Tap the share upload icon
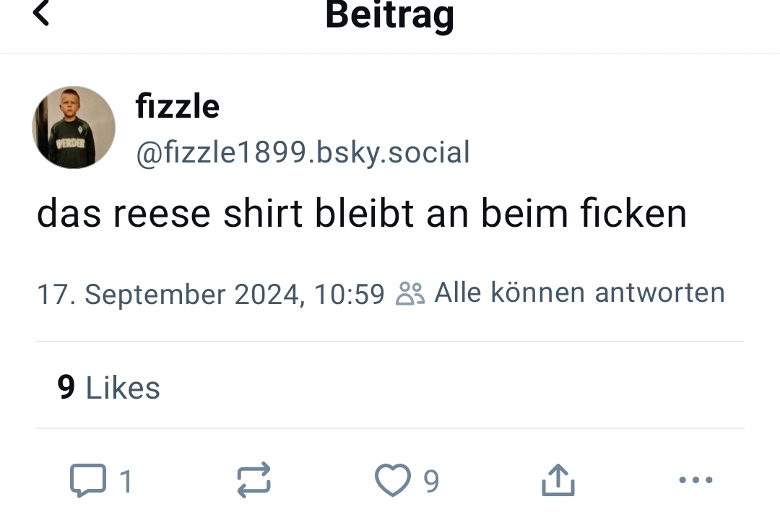 [558, 480]
